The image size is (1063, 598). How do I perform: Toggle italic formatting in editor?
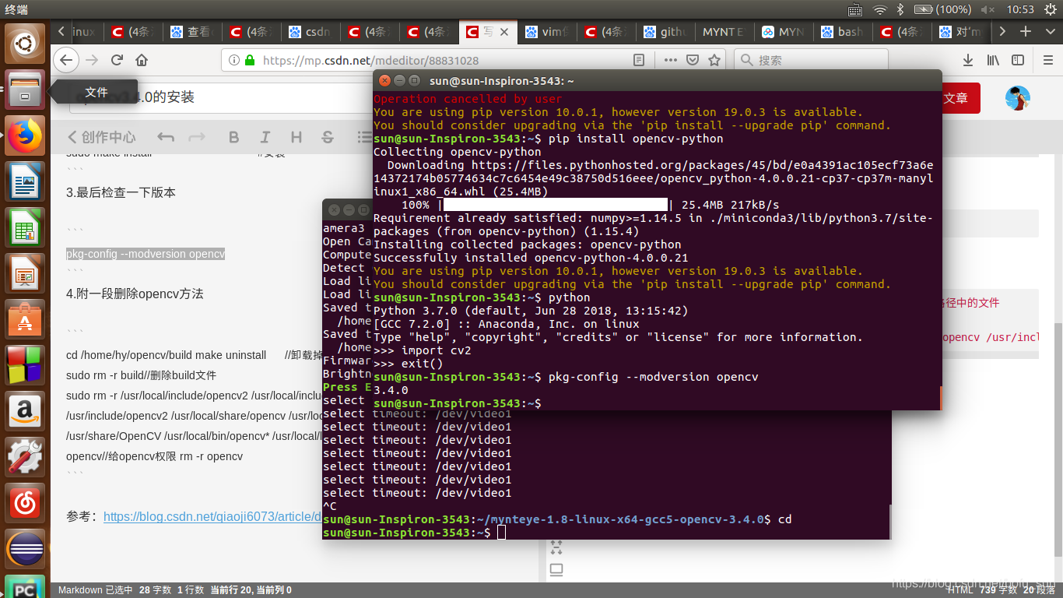click(265, 137)
